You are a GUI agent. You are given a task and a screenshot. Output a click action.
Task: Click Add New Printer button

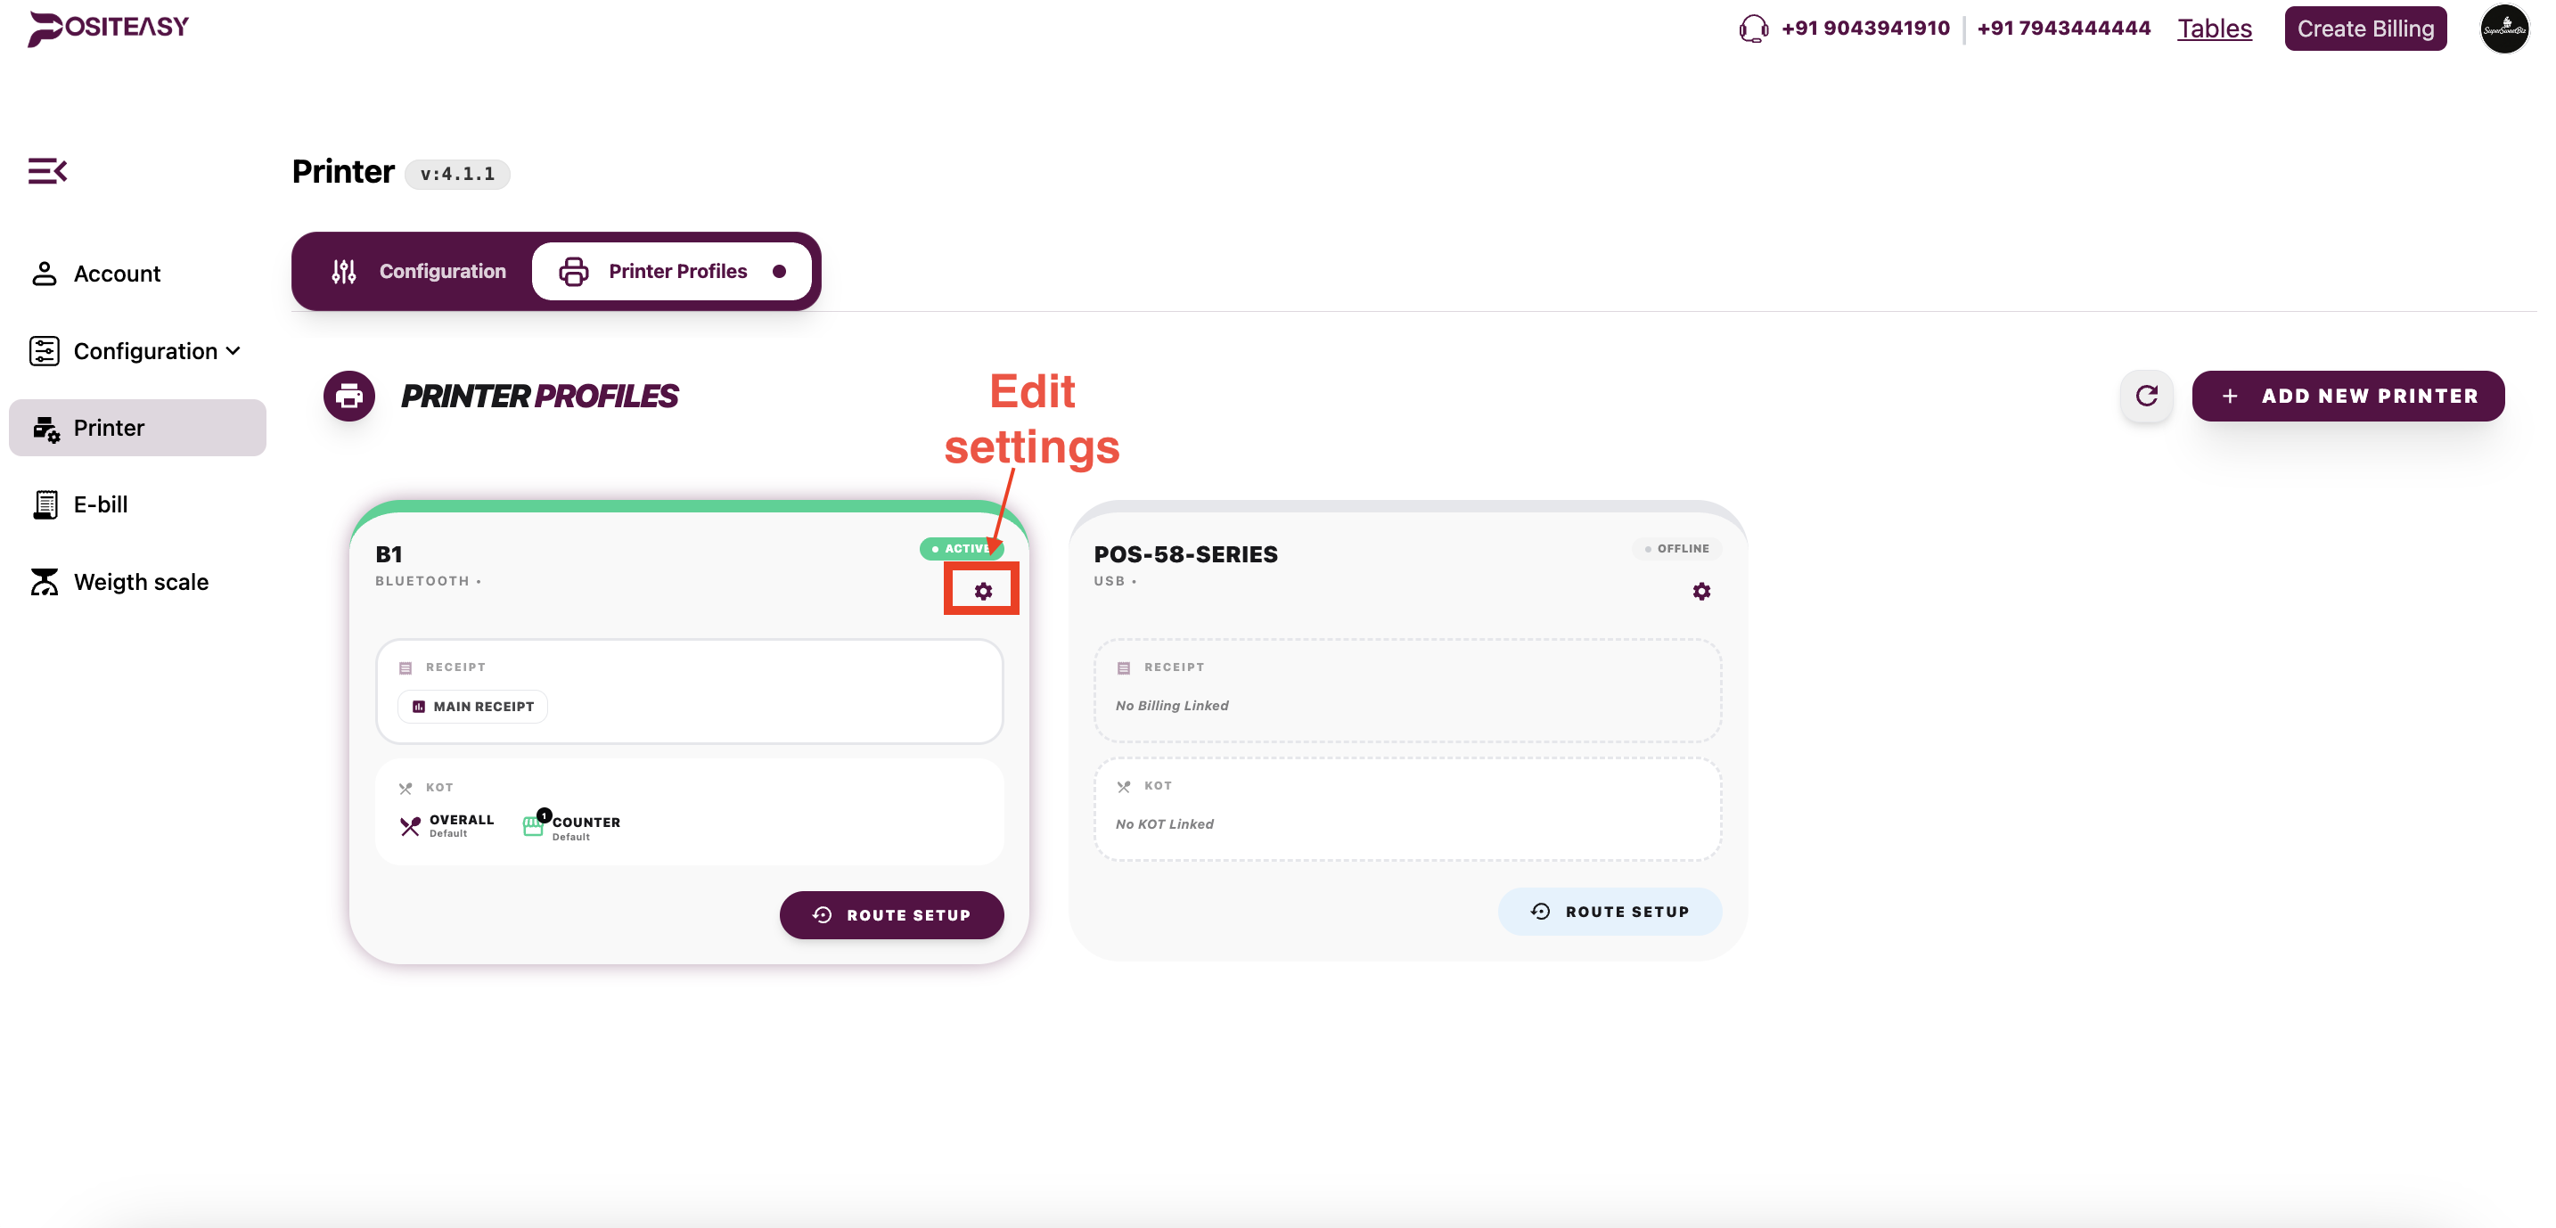pos(2347,396)
